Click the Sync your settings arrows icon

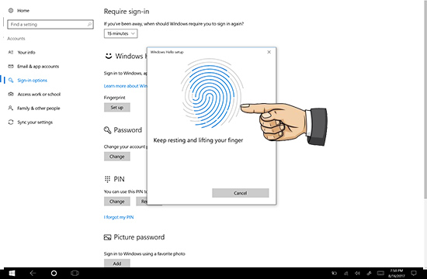[x=11, y=122]
